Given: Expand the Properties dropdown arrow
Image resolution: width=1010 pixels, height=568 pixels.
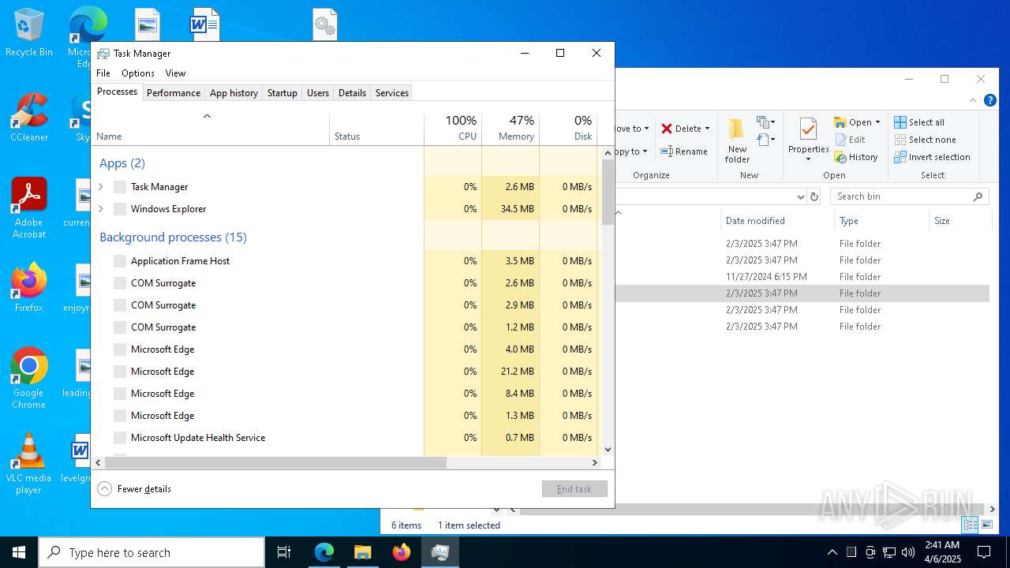Looking at the screenshot, I should pyautogui.click(x=808, y=159).
